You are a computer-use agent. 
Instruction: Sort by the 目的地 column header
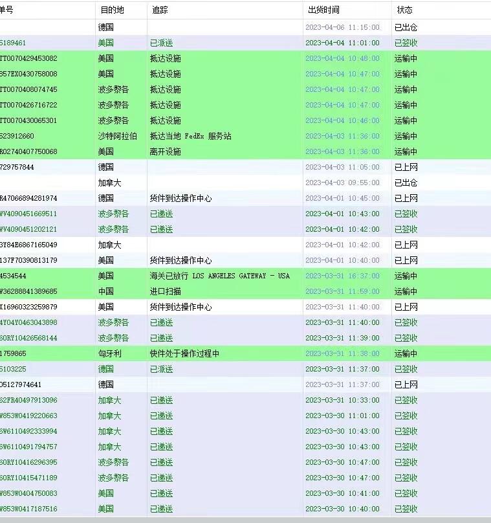(x=111, y=10)
